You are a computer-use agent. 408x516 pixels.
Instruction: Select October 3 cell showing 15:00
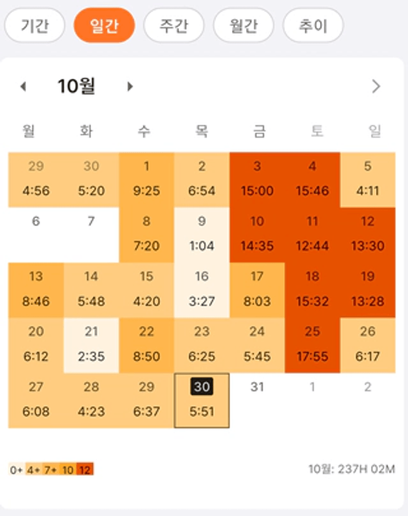257,179
